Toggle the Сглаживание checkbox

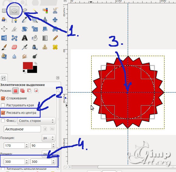click(x=3, y=98)
